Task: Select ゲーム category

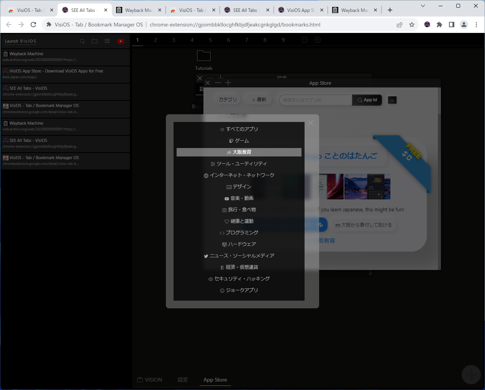Action: pos(239,141)
